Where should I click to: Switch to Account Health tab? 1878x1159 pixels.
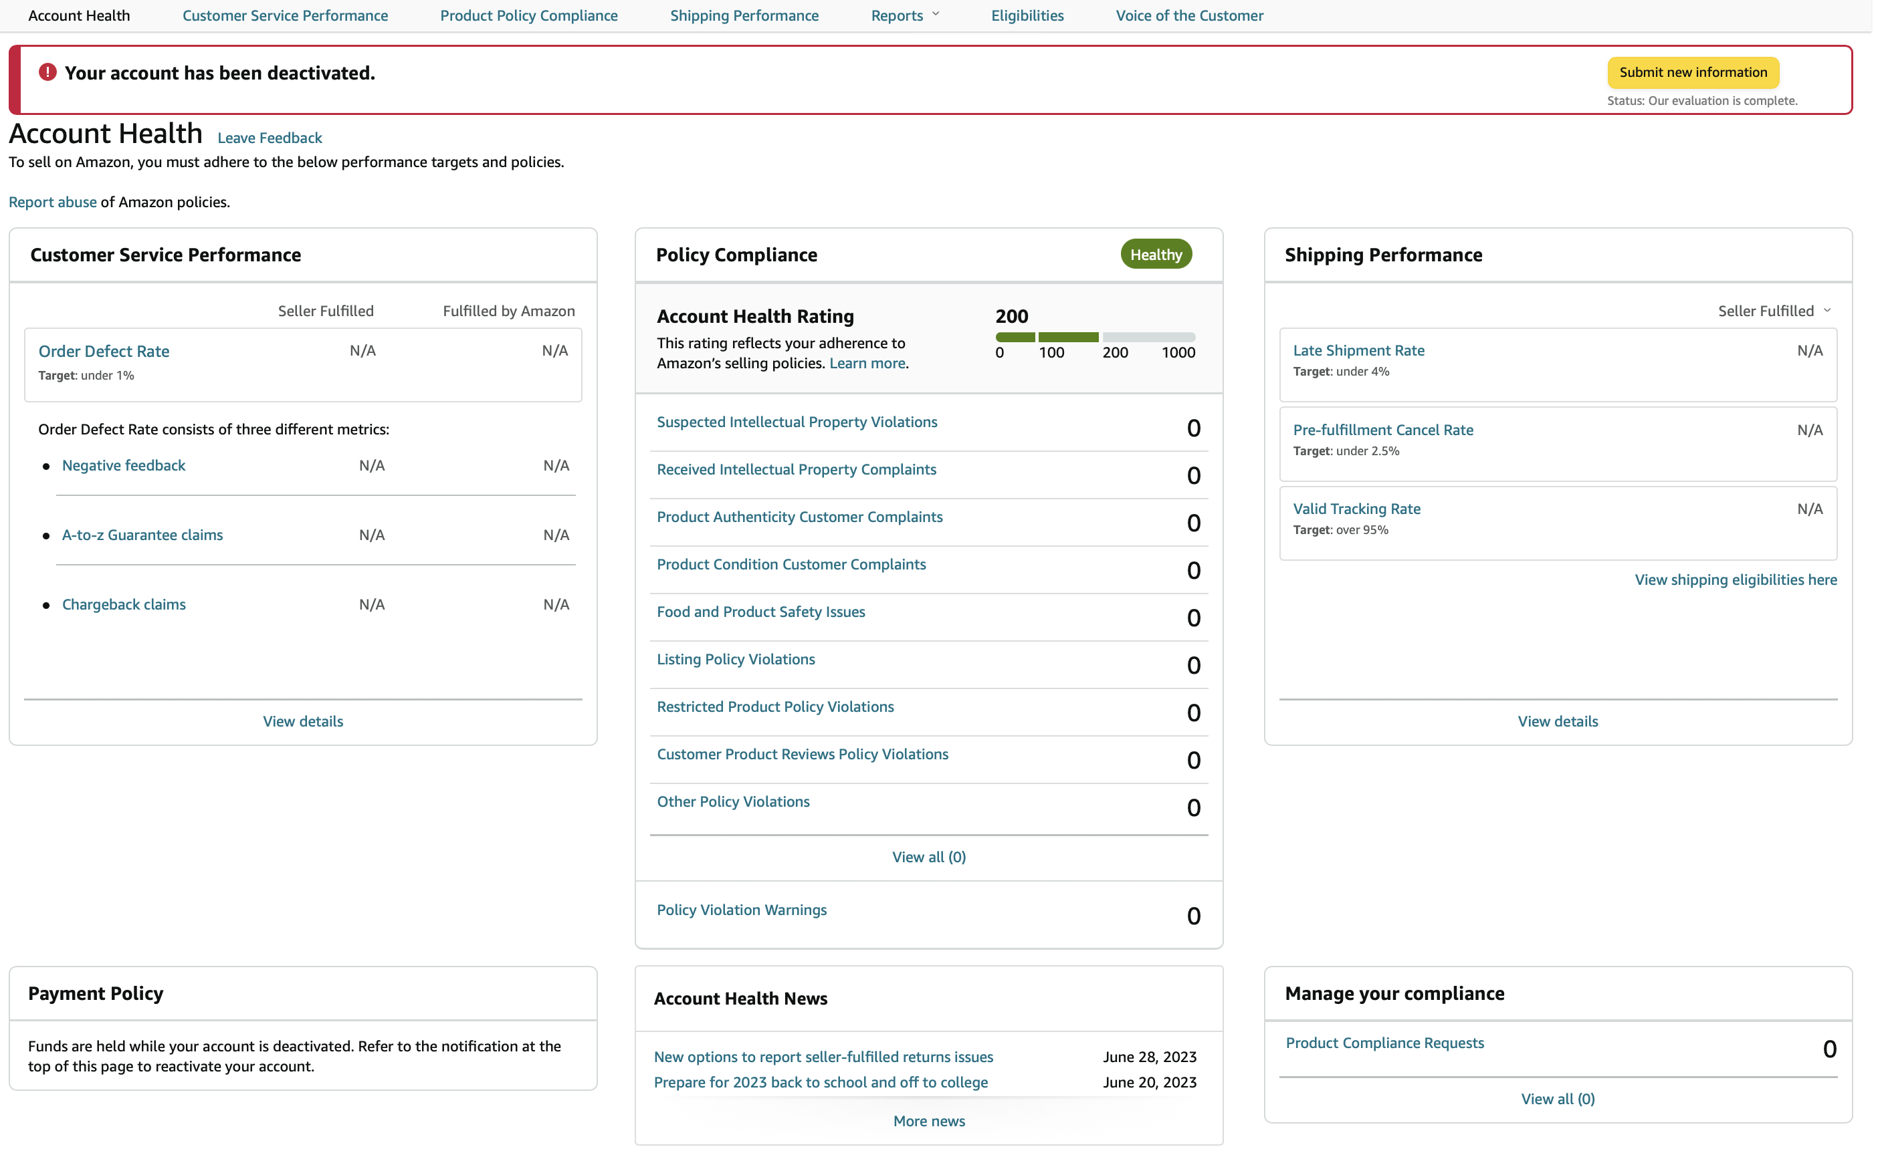tap(80, 15)
